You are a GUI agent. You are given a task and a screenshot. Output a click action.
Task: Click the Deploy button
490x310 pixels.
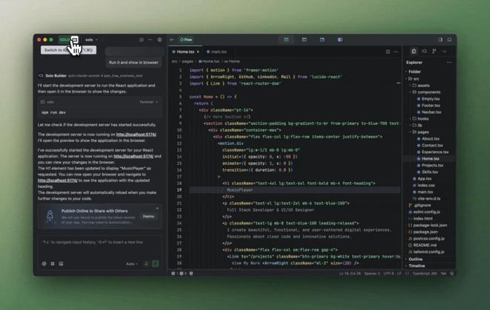(x=148, y=216)
